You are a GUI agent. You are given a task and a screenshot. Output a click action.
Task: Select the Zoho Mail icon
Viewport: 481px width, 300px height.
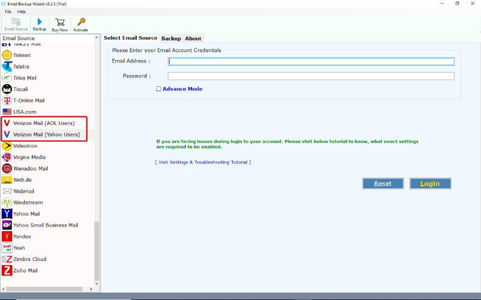point(7,271)
